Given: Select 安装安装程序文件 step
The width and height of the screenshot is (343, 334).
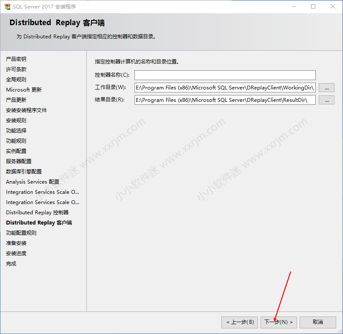Looking at the screenshot, I should [x=26, y=110].
